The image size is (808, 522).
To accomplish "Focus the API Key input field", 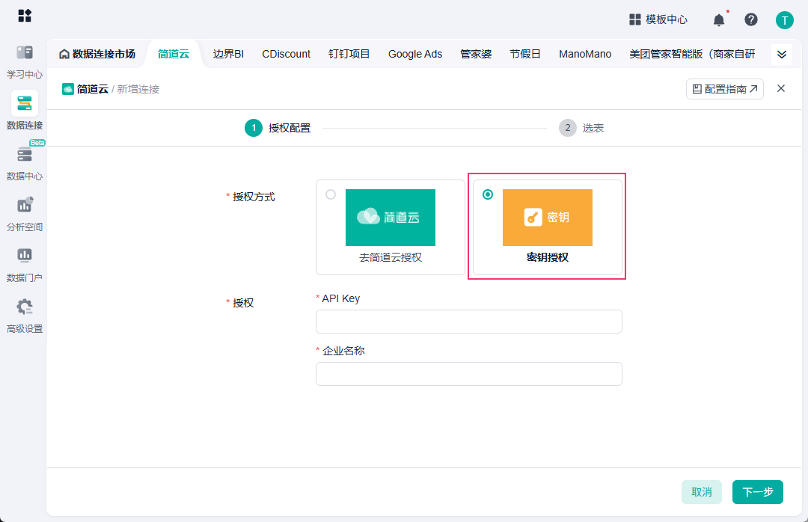I will point(469,322).
